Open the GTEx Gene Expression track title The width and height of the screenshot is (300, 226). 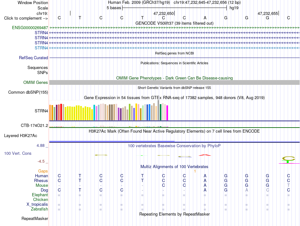click(174, 98)
